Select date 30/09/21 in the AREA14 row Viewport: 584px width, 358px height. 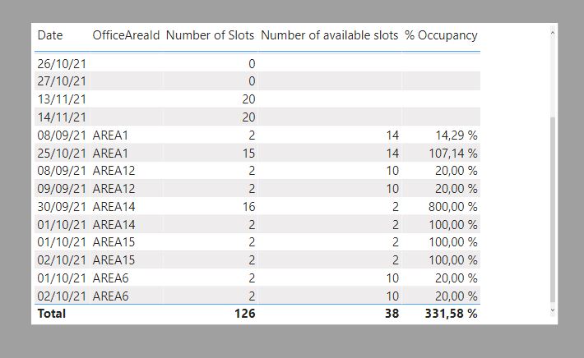[x=62, y=207]
